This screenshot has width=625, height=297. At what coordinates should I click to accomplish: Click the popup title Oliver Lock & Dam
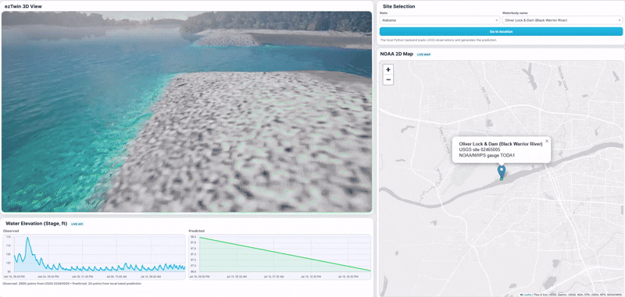pyautogui.click(x=501, y=144)
